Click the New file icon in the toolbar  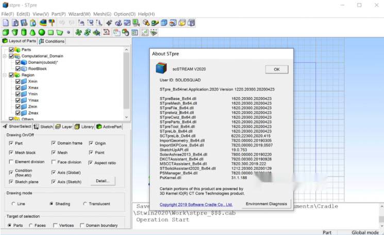click(6, 23)
